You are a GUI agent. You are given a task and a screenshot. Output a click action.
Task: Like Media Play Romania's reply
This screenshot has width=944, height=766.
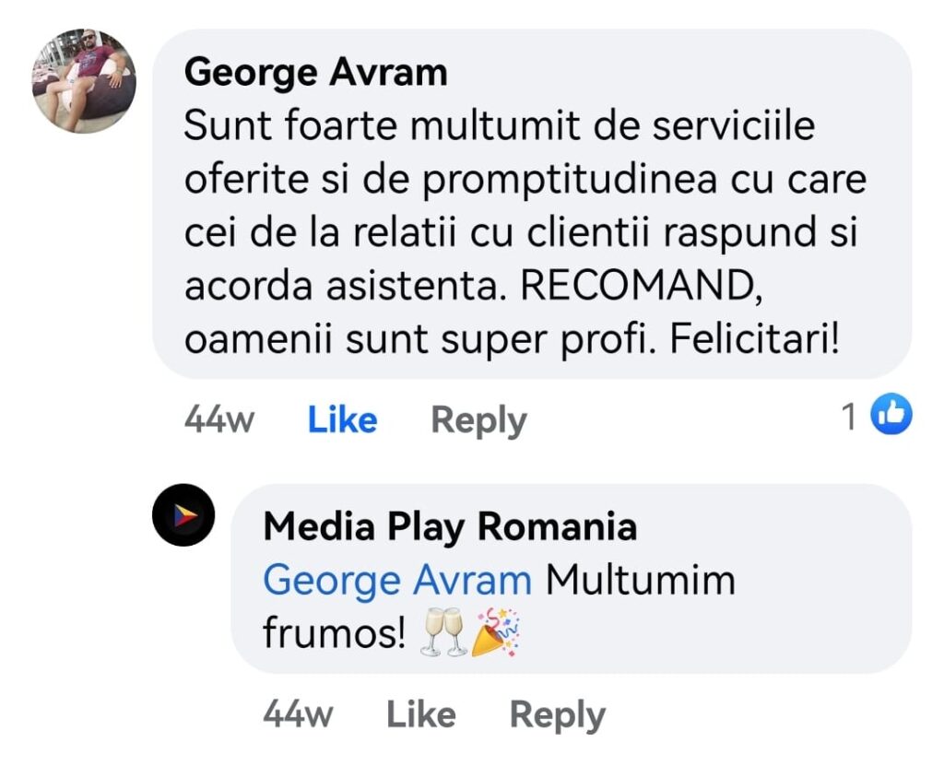click(x=420, y=714)
